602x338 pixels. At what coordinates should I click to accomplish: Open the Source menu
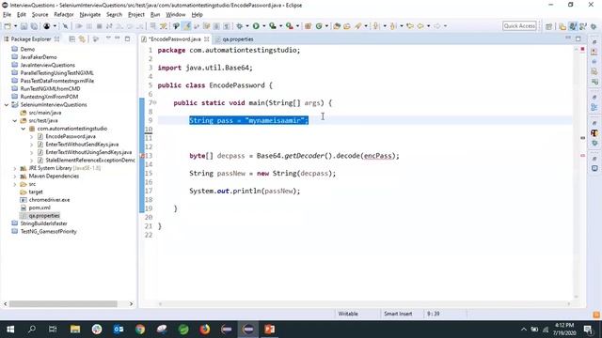pyautogui.click(x=40, y=15)
